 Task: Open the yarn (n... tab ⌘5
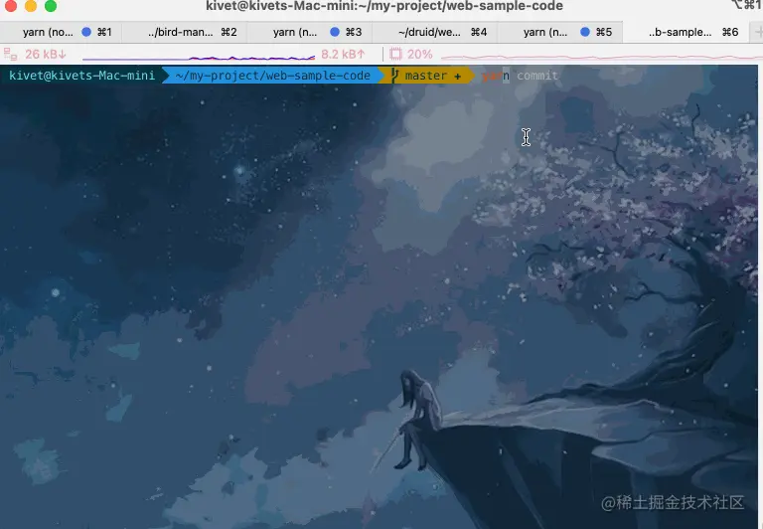pyautogui.click(x=559, y=32)
